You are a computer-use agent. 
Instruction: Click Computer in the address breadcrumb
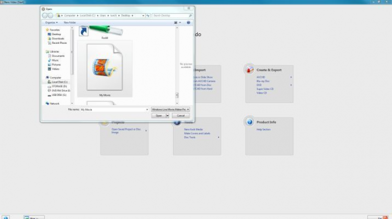tap(70, 16)
